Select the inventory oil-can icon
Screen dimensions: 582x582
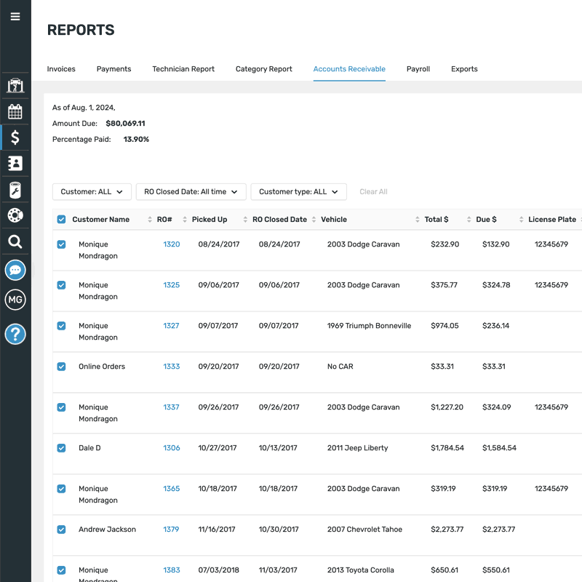coord(15,189)
